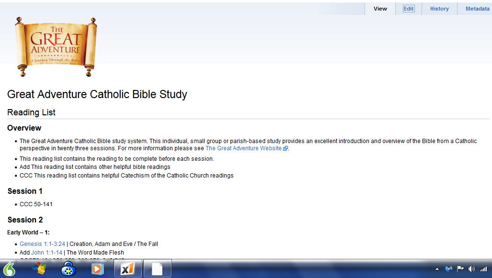Open the network signal tray icon
492x278 pixels.
point(483,269)
